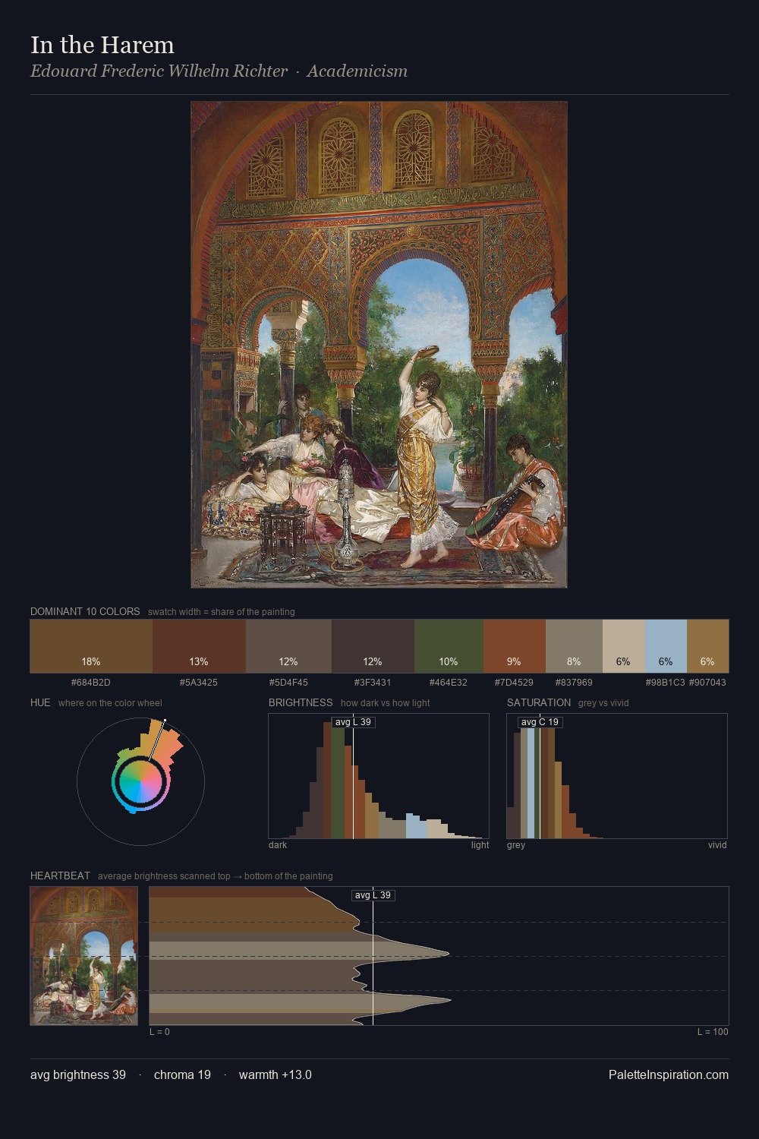Click the hex code #5A3425 label

tap(199, 682)
